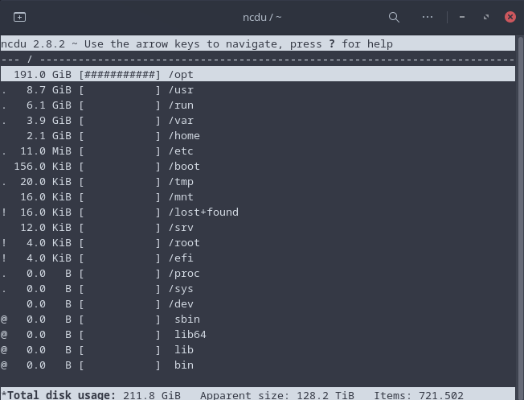Pick the /tmp directory row

(181, 182)
